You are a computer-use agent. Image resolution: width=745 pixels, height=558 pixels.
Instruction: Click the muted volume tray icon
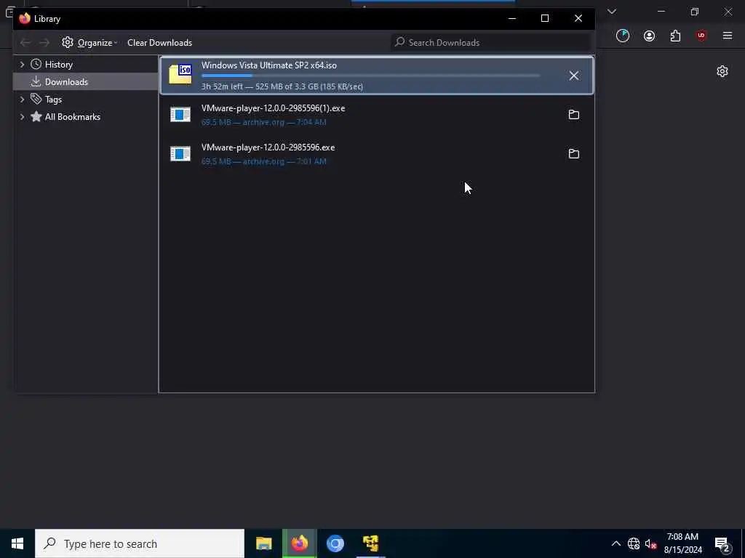[x=650, y=543]
